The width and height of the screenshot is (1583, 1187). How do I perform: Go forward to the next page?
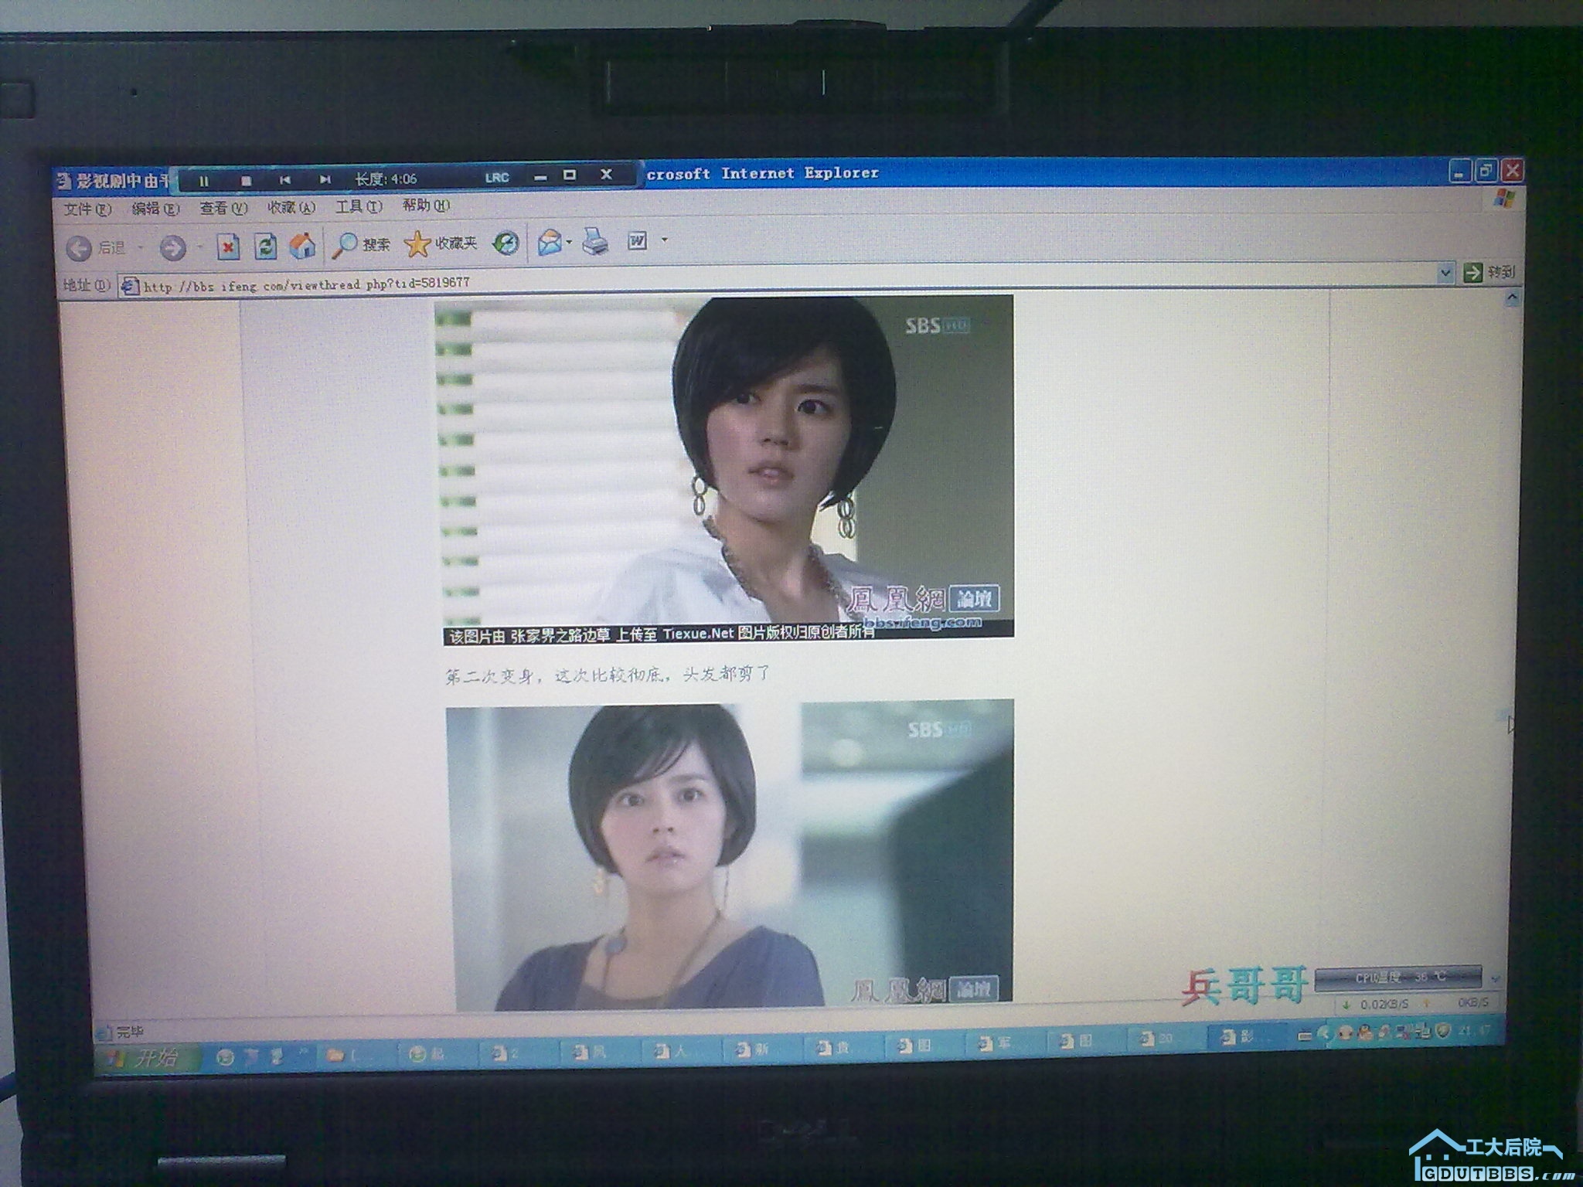172,247
